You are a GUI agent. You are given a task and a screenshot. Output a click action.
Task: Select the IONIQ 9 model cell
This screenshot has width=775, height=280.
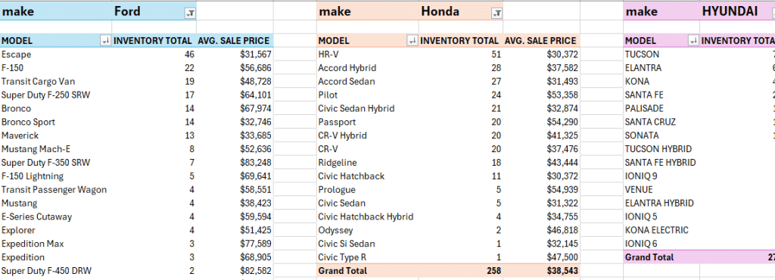pyautogui.click(x=661, y=176)
